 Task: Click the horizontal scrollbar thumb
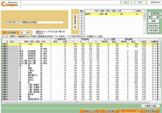[x=77, y=102]
